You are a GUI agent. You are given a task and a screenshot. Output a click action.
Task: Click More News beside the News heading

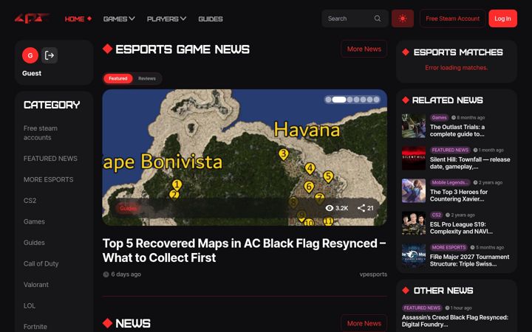[364, 323]
